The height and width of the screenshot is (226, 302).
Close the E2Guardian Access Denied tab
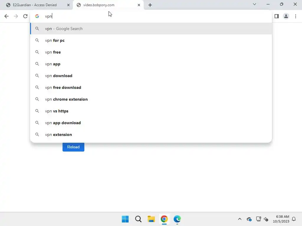pos(68,5)
